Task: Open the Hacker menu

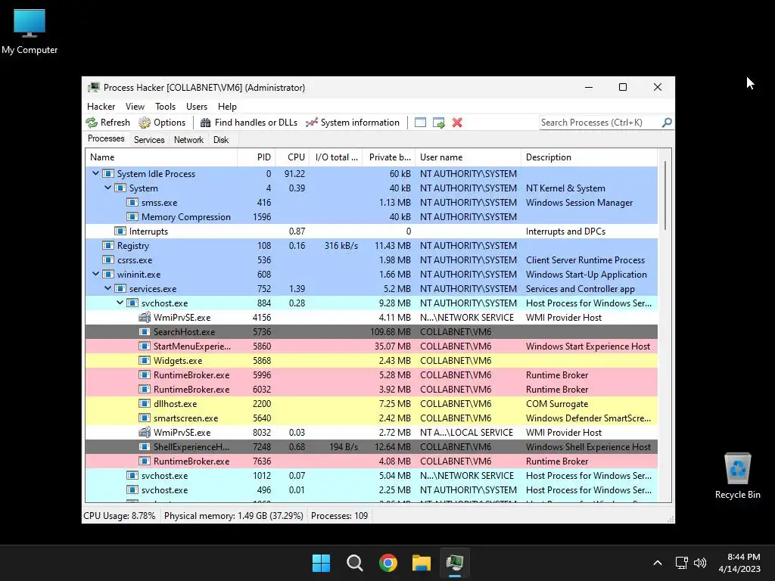Action: [x=101, y=107]
